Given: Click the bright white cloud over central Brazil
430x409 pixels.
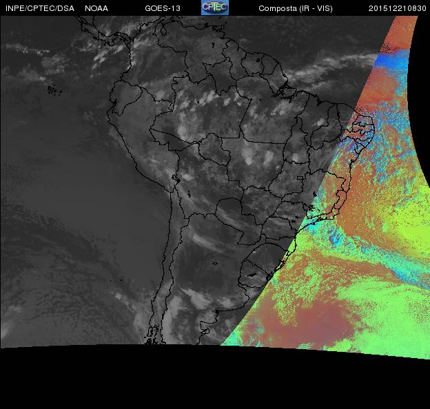Looking at the screenshot, I should click(249, 155).
